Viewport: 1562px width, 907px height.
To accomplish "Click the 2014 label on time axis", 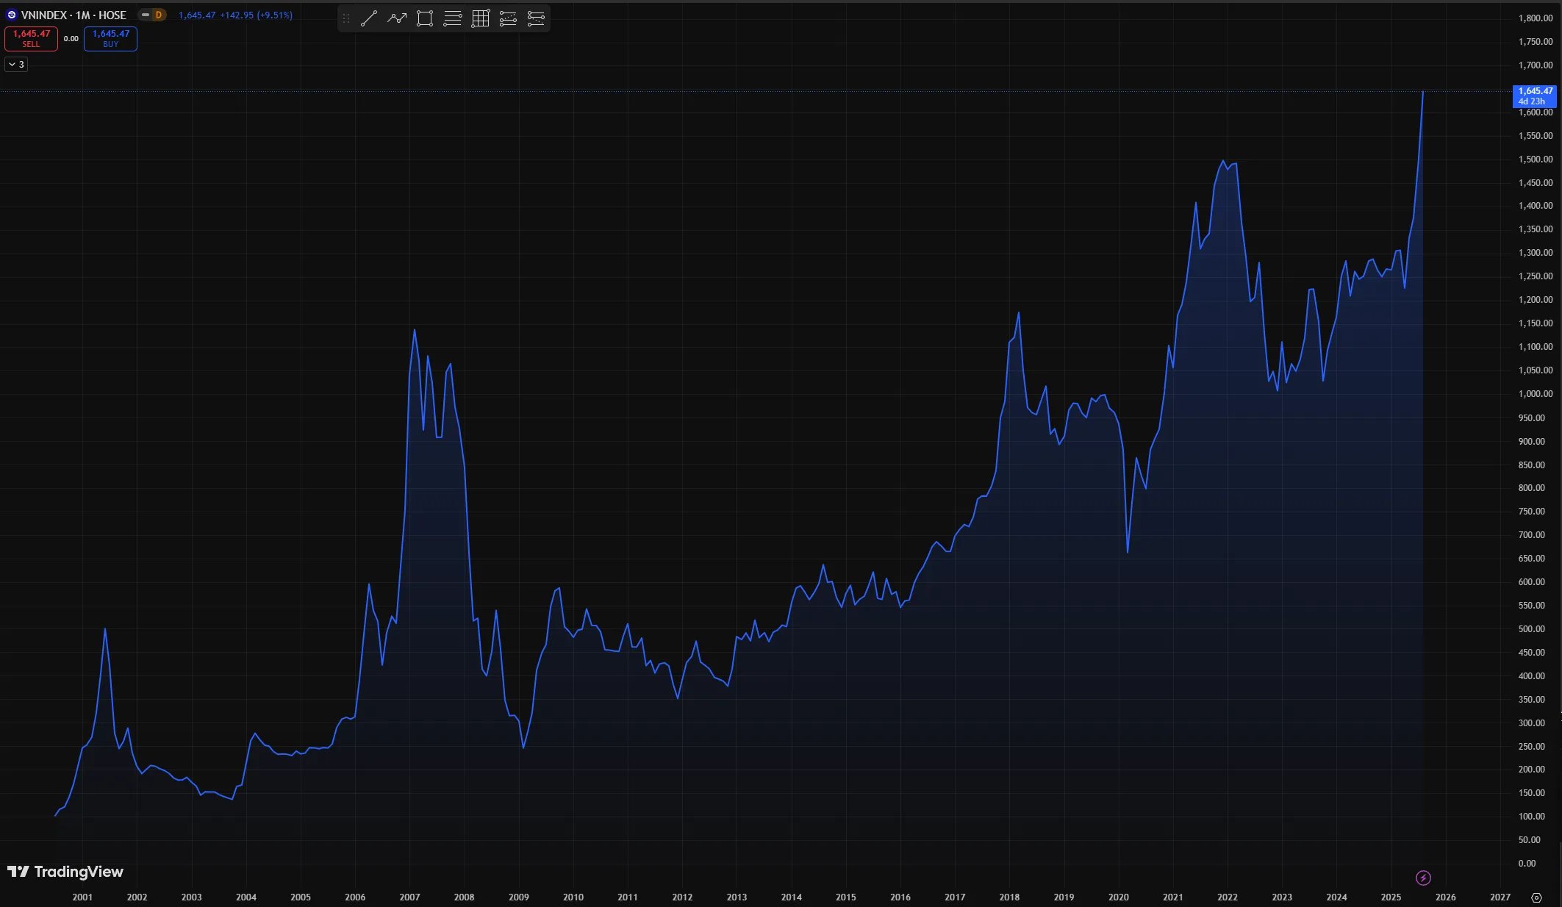I will [791, 897].
